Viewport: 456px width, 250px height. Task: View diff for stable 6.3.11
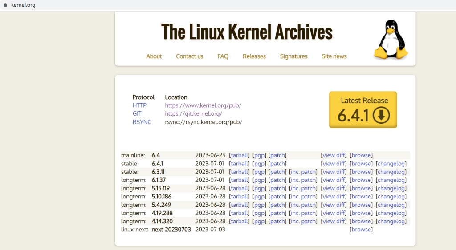click(x=334, y=172)
